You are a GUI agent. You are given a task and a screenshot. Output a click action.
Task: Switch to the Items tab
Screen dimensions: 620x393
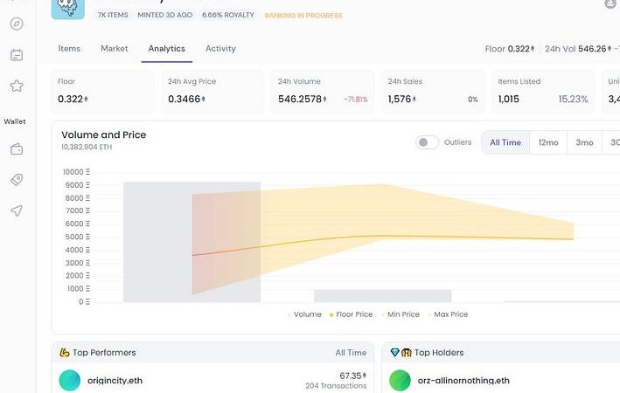tap(69, 49)
